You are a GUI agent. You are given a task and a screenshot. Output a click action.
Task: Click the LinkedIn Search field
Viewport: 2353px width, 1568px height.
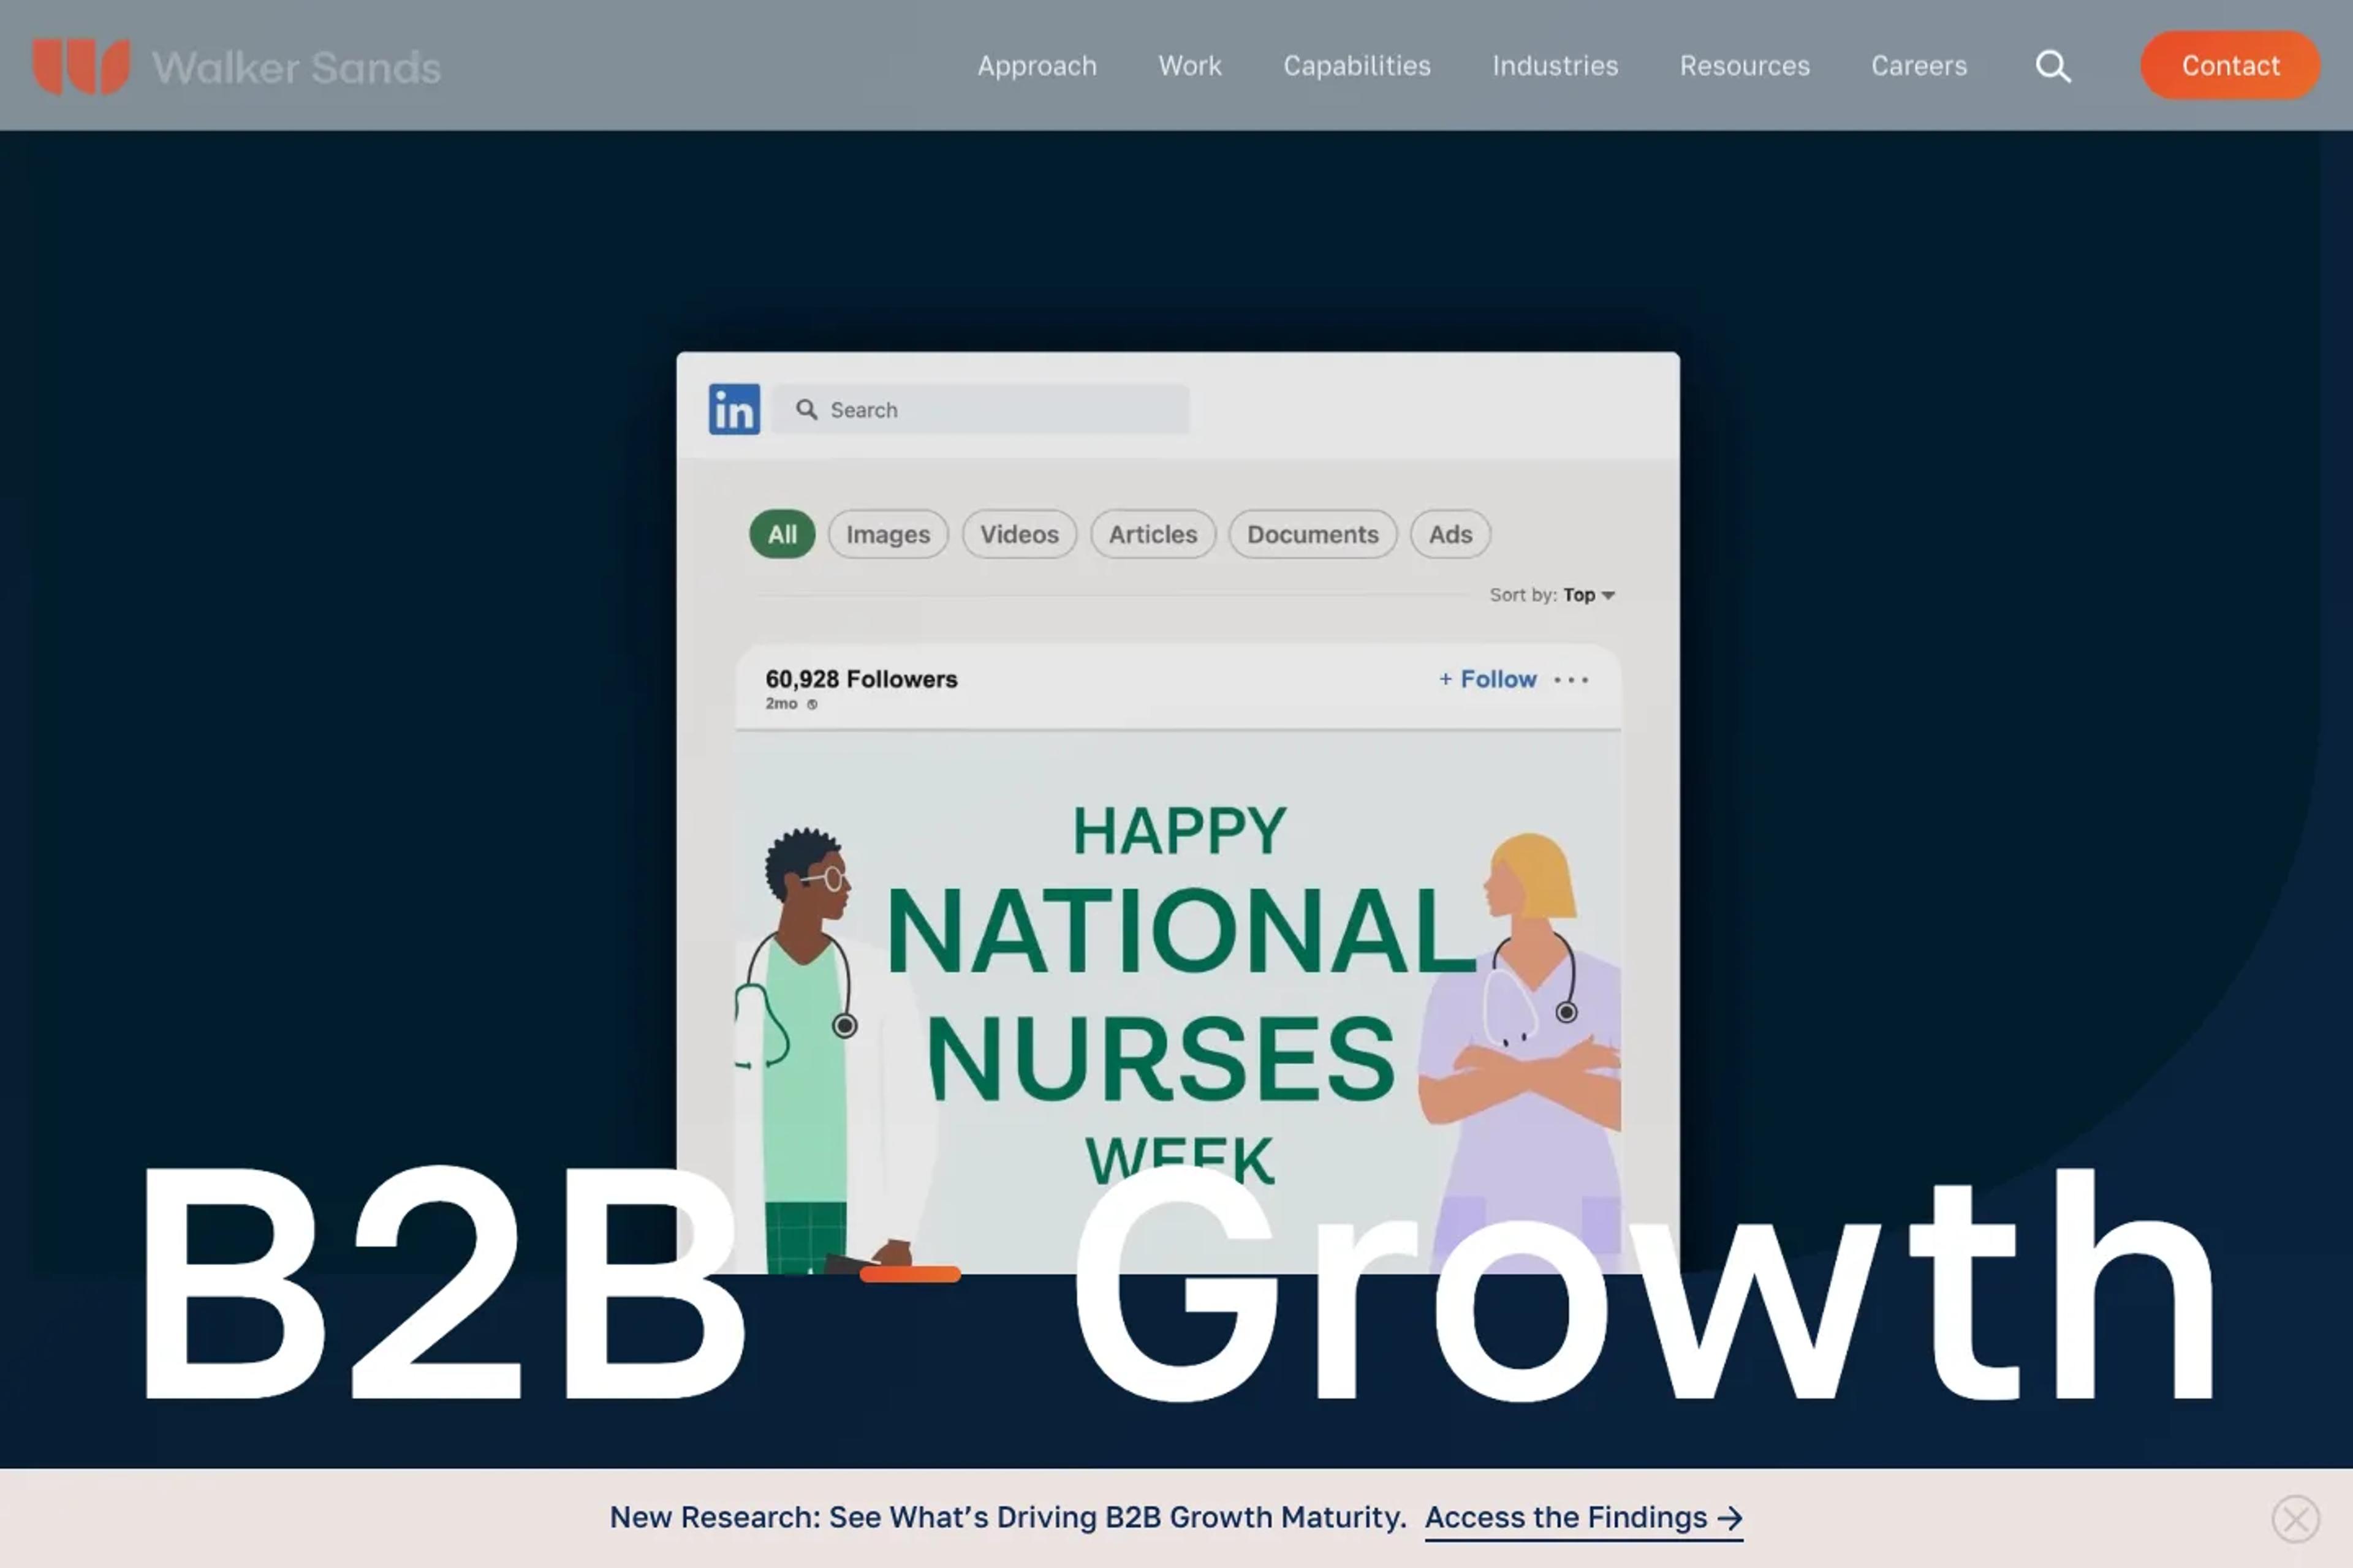click(980, 409)
